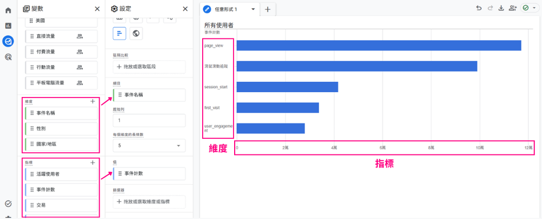Image resolution: width=542 pixels, height=219 pixels.
Task: Grab the drag handle of 性別 dimension
Action: (x=31, y=128)
